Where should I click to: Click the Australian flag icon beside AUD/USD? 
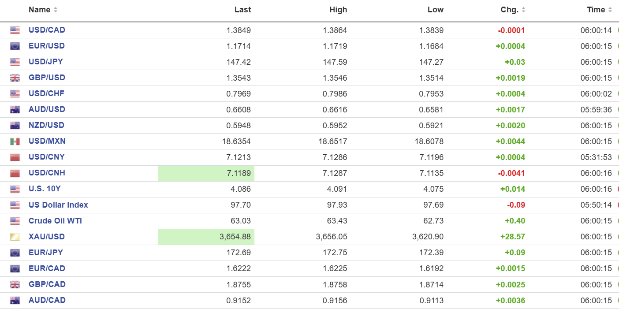[x=15, y=110]
